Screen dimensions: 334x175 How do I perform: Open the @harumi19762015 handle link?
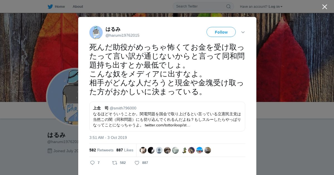122,36
